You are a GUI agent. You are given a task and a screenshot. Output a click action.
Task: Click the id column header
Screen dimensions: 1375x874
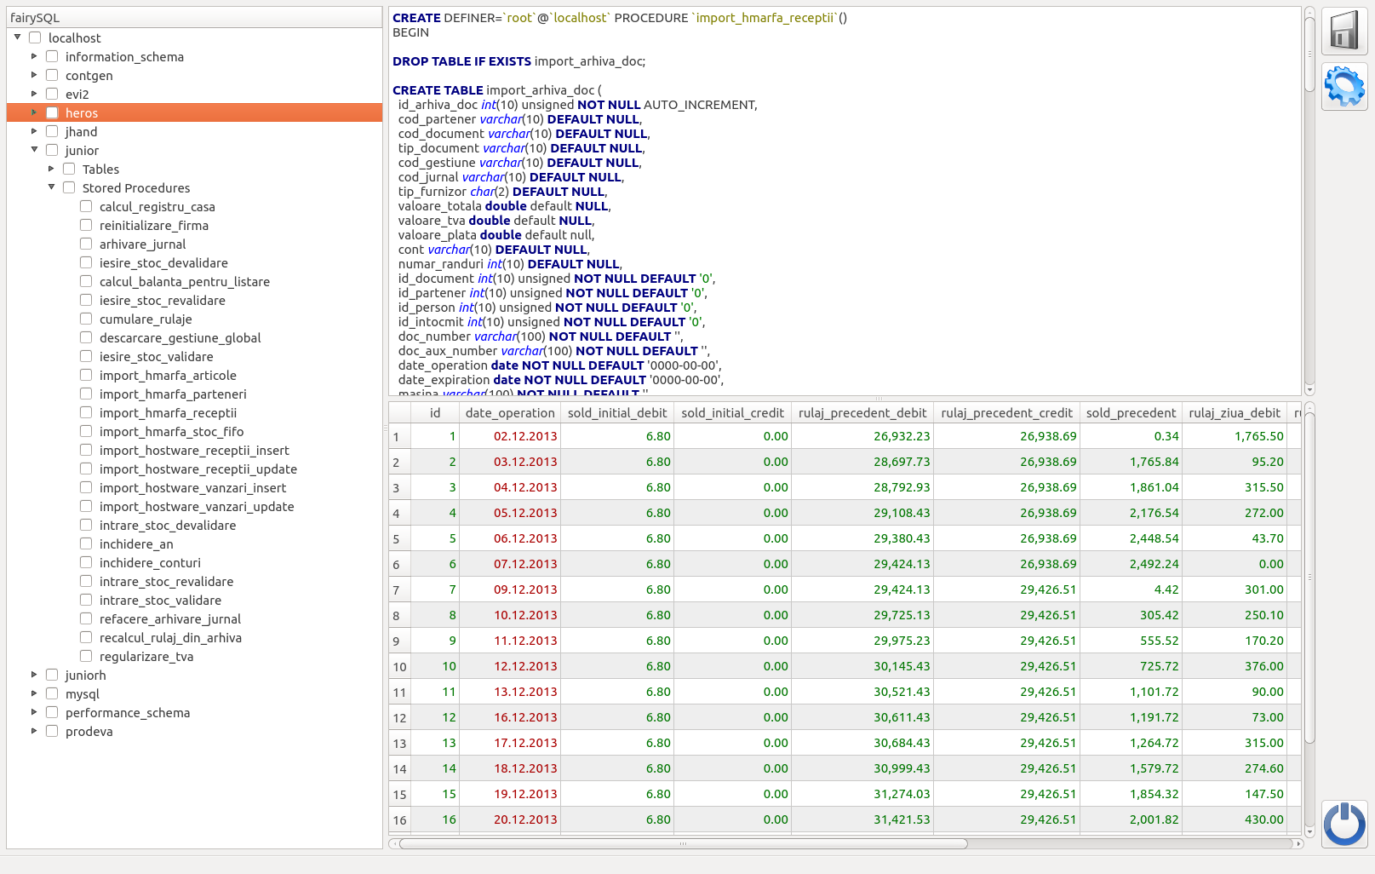coord(435,412)
